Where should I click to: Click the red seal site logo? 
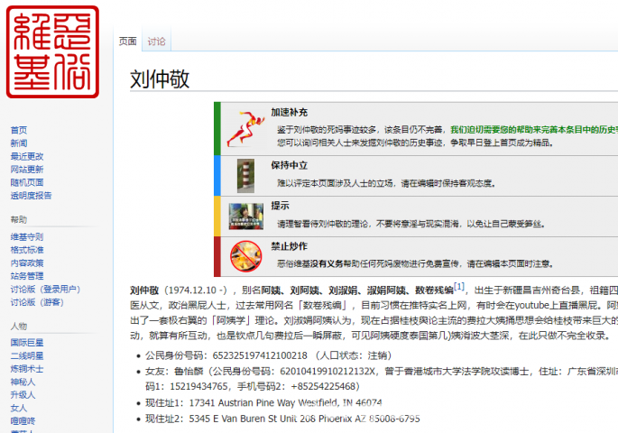pos(52,51)
